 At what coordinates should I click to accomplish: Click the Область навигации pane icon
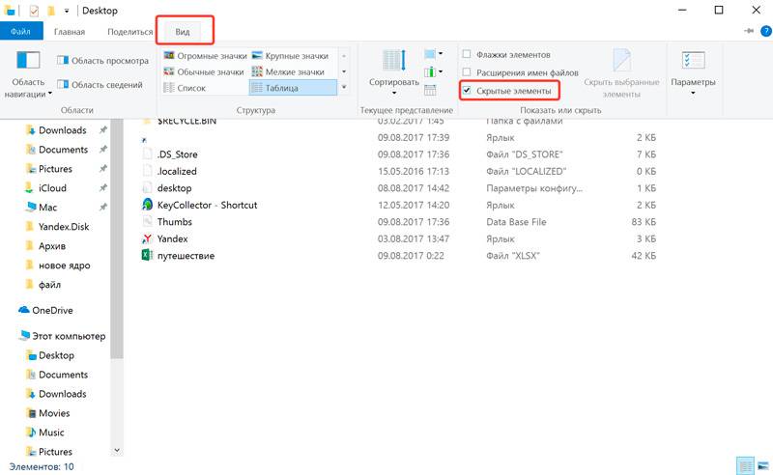click(x=28, y=62)
